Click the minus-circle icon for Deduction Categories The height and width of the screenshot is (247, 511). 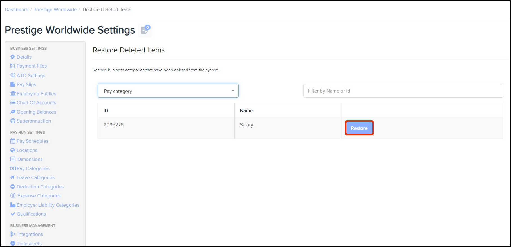13,187
